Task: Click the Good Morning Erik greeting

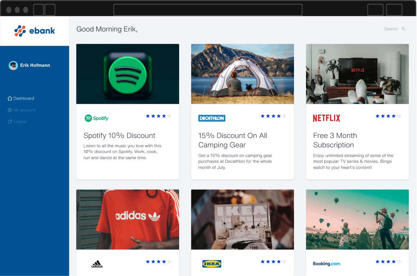Action: click(x=107, y=29)
